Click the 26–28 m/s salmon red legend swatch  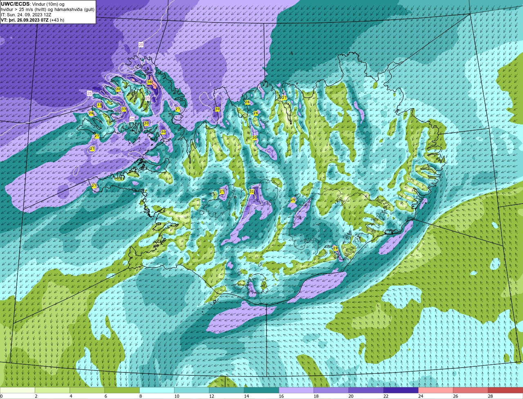471,390
